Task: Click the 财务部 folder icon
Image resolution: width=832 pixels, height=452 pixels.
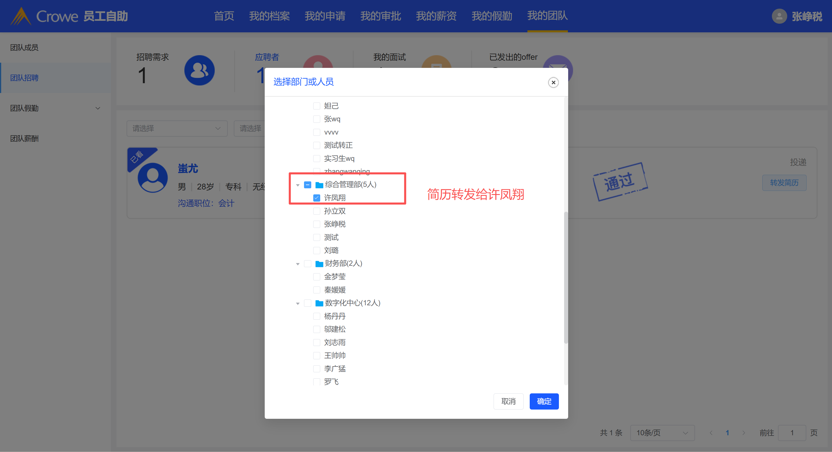Action: coord(319,264)
